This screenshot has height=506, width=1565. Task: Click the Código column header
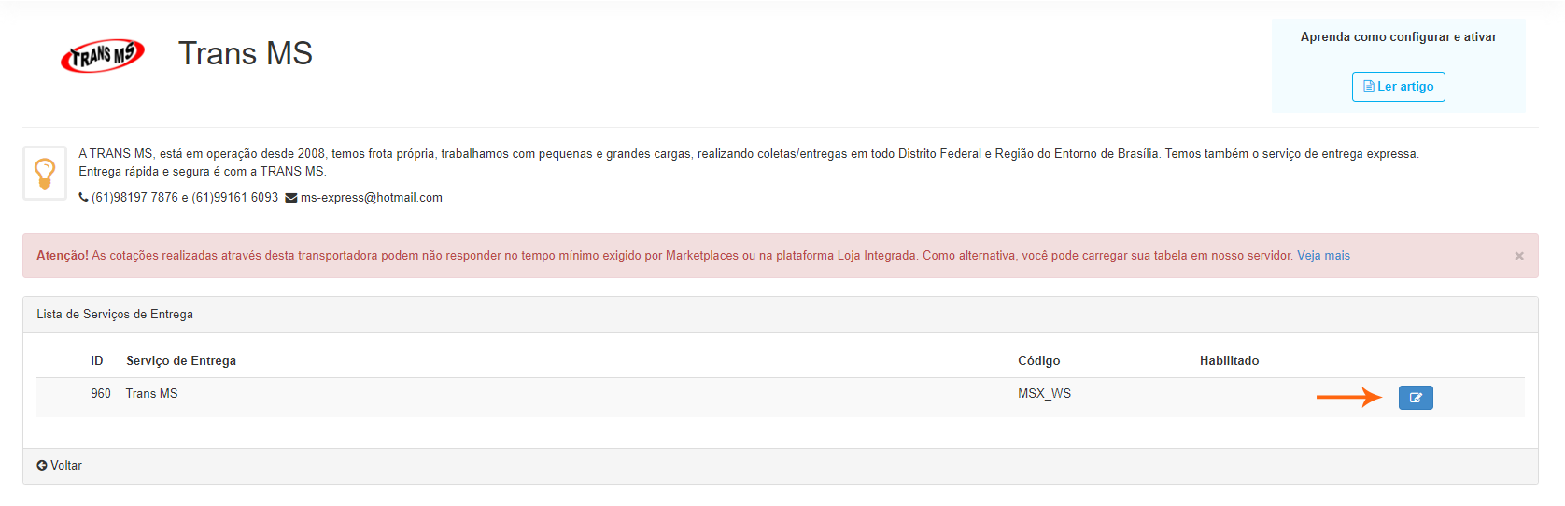tap(1038, 361)
